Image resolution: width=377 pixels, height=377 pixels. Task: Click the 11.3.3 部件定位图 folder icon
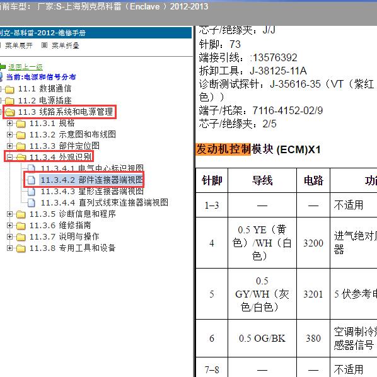click(21, 146)
